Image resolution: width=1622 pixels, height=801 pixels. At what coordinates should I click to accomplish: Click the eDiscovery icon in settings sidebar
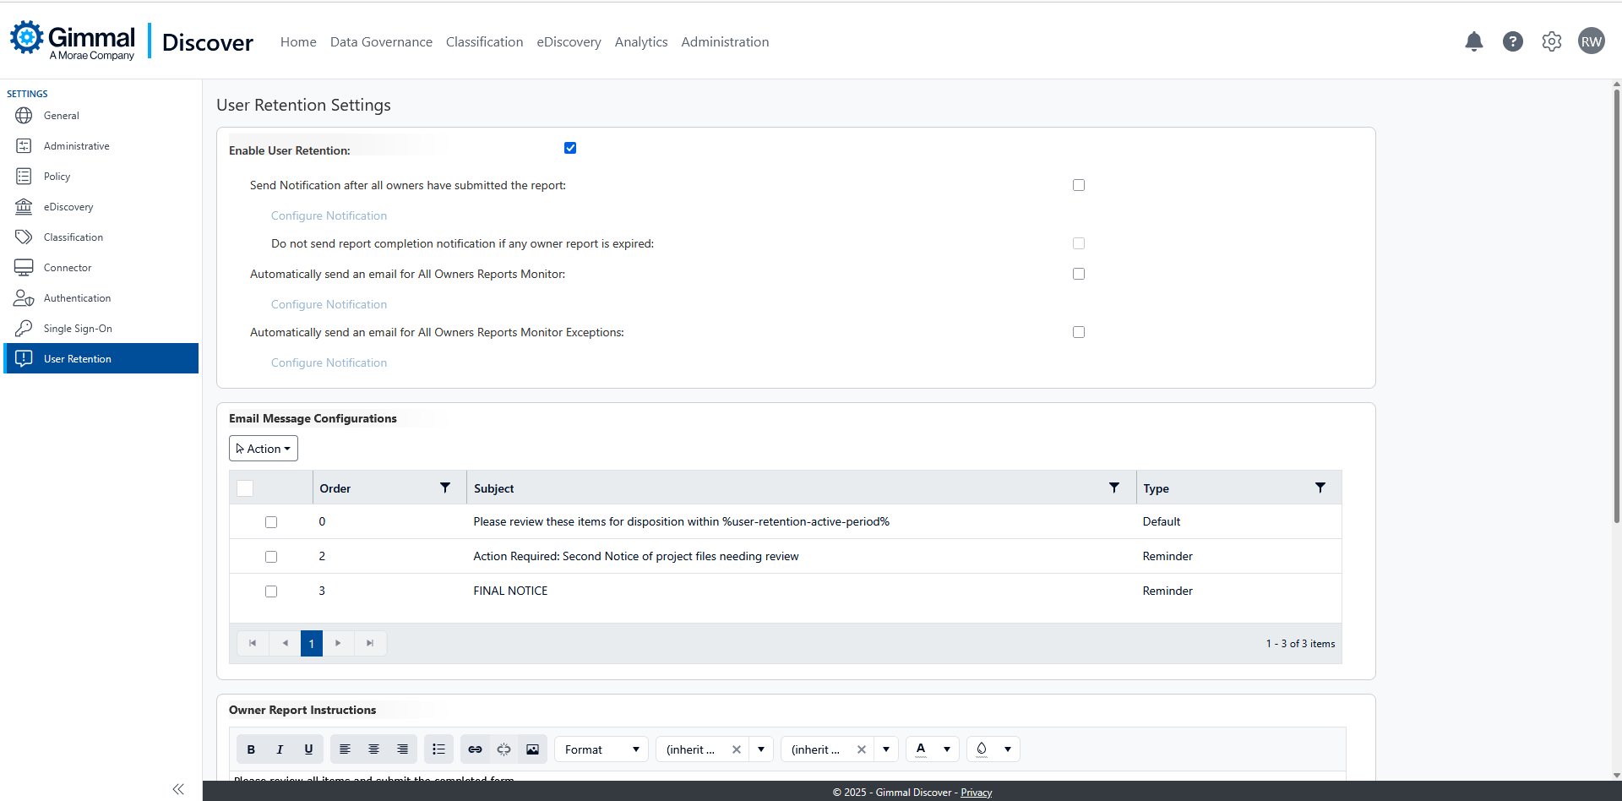point(24,206)
